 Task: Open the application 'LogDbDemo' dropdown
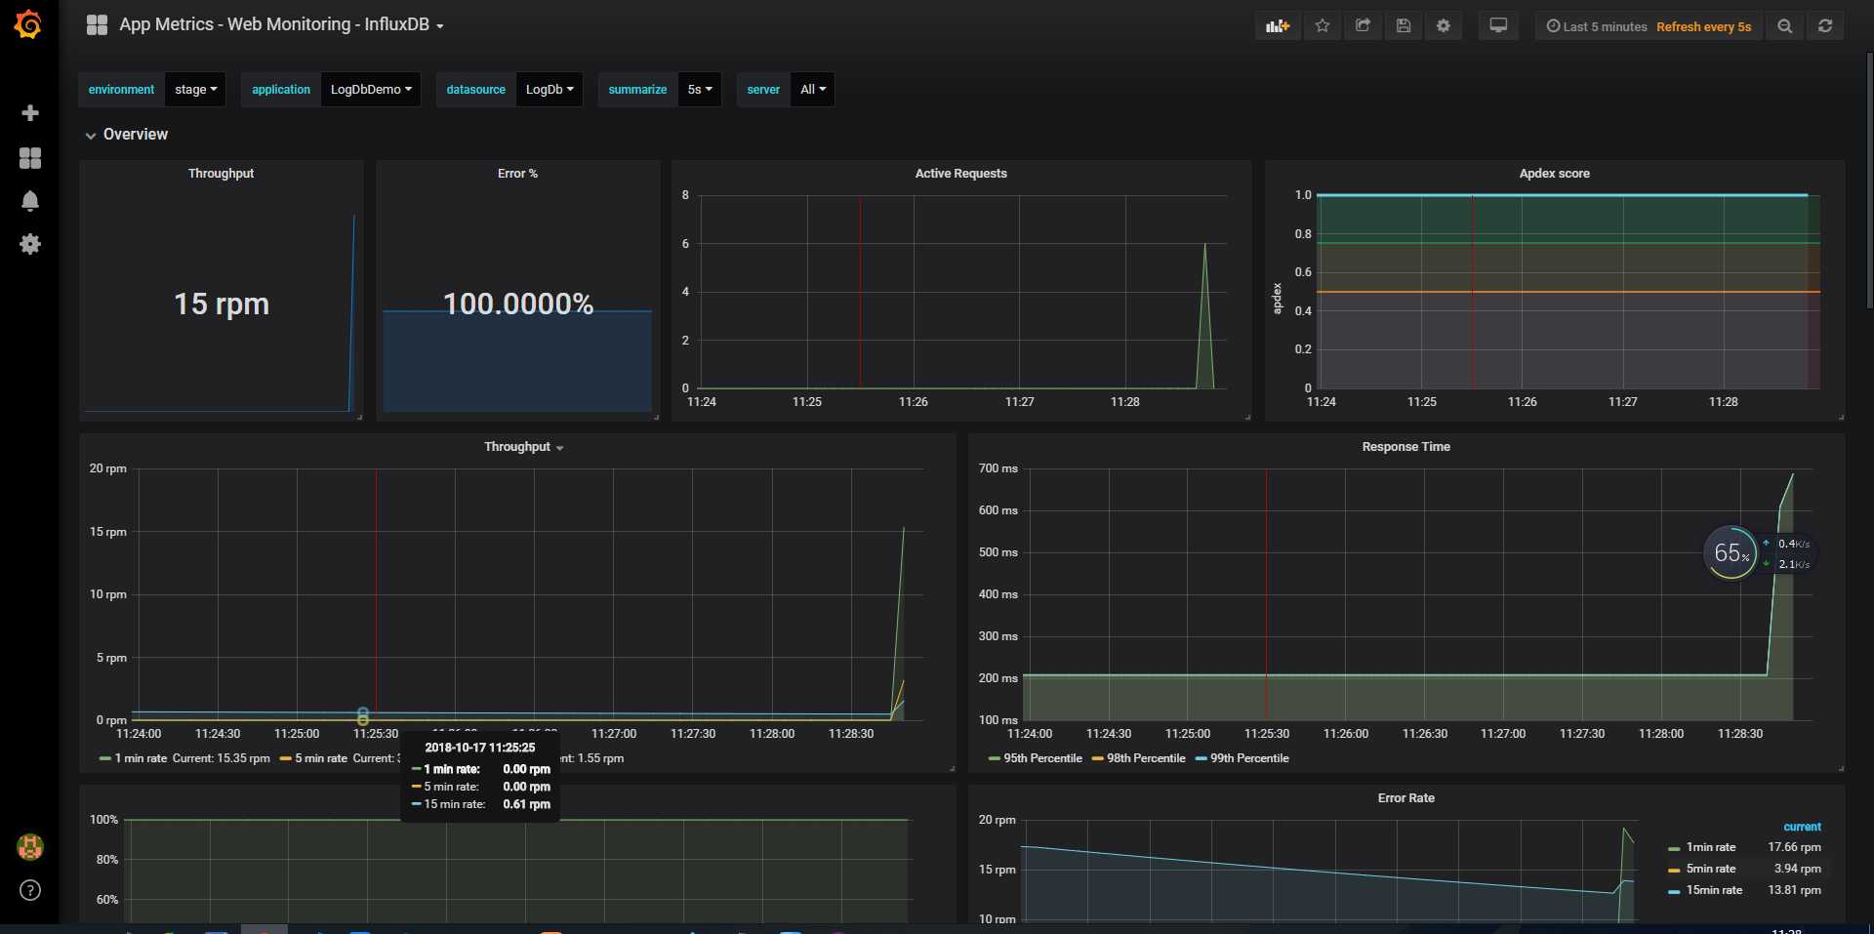pos(371,89)
